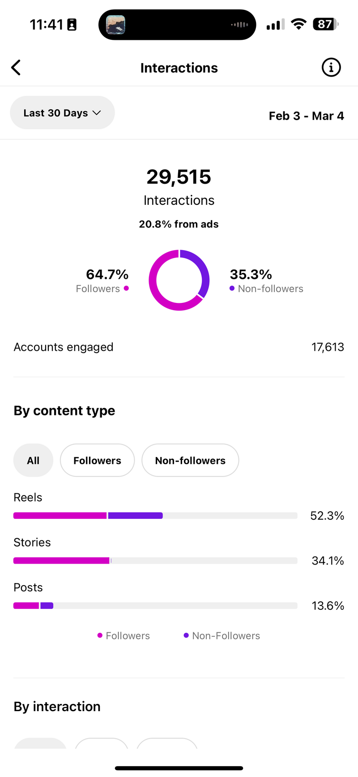
Task: Open the info icon beside Interactions
Action: click(331, 68)
